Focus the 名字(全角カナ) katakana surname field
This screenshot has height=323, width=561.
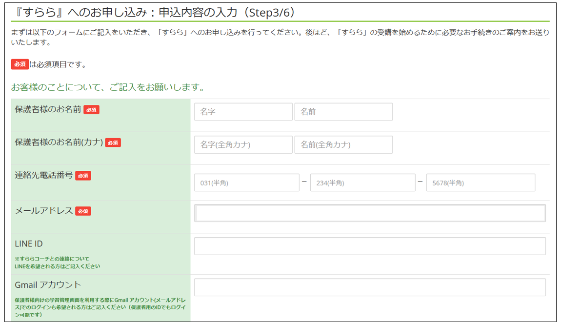click(243, 144)
